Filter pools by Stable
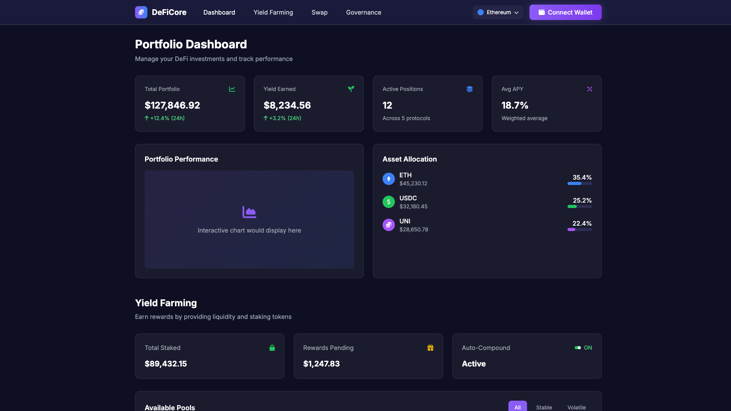731x411 pixels. pyautogui.click(x=544, y=407)
